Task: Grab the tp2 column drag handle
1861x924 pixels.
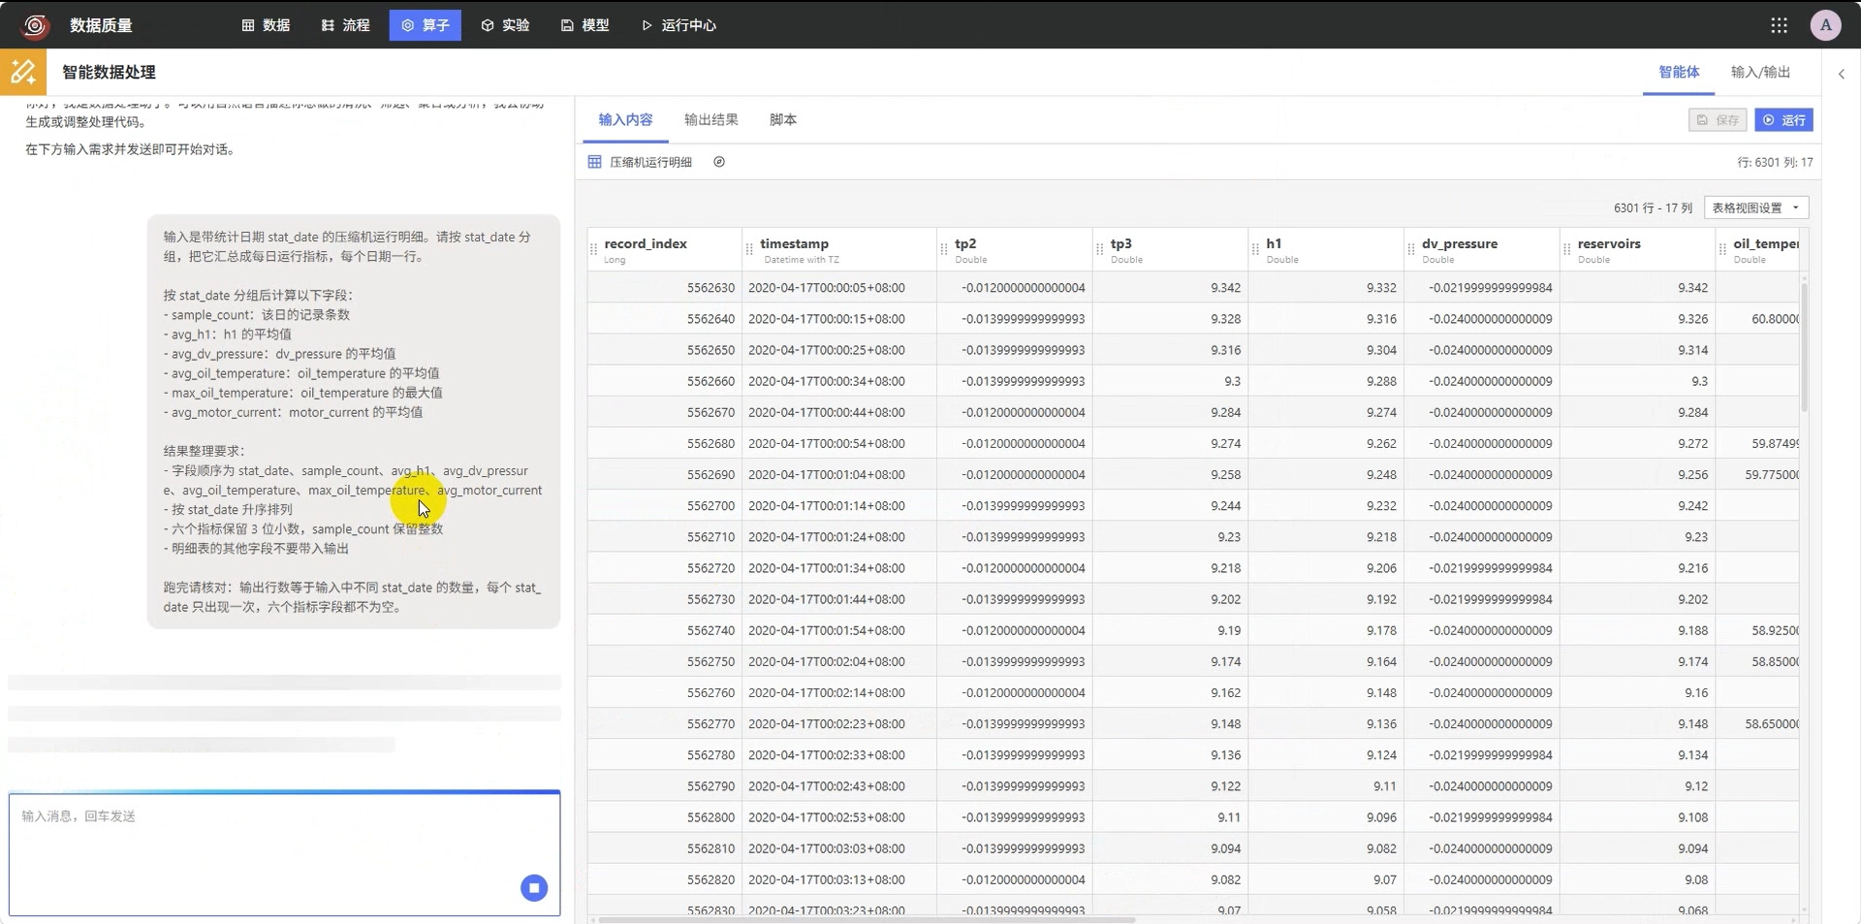Action: click(944, 250)
